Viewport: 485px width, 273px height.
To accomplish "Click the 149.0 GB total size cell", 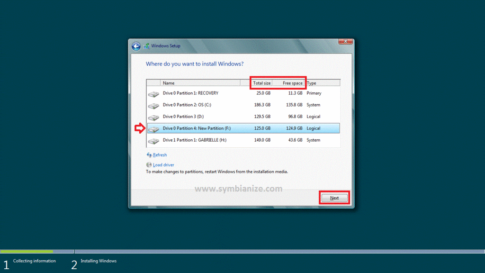I will (262, 140).
